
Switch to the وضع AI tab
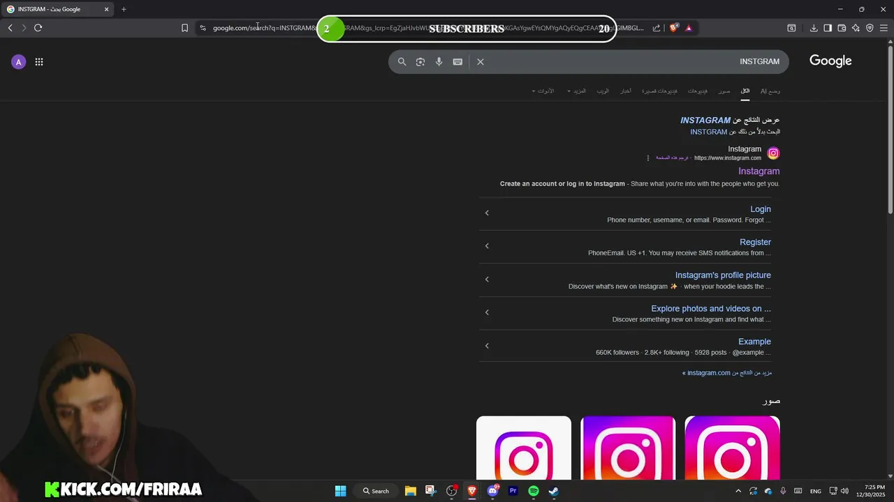(770, 91)
